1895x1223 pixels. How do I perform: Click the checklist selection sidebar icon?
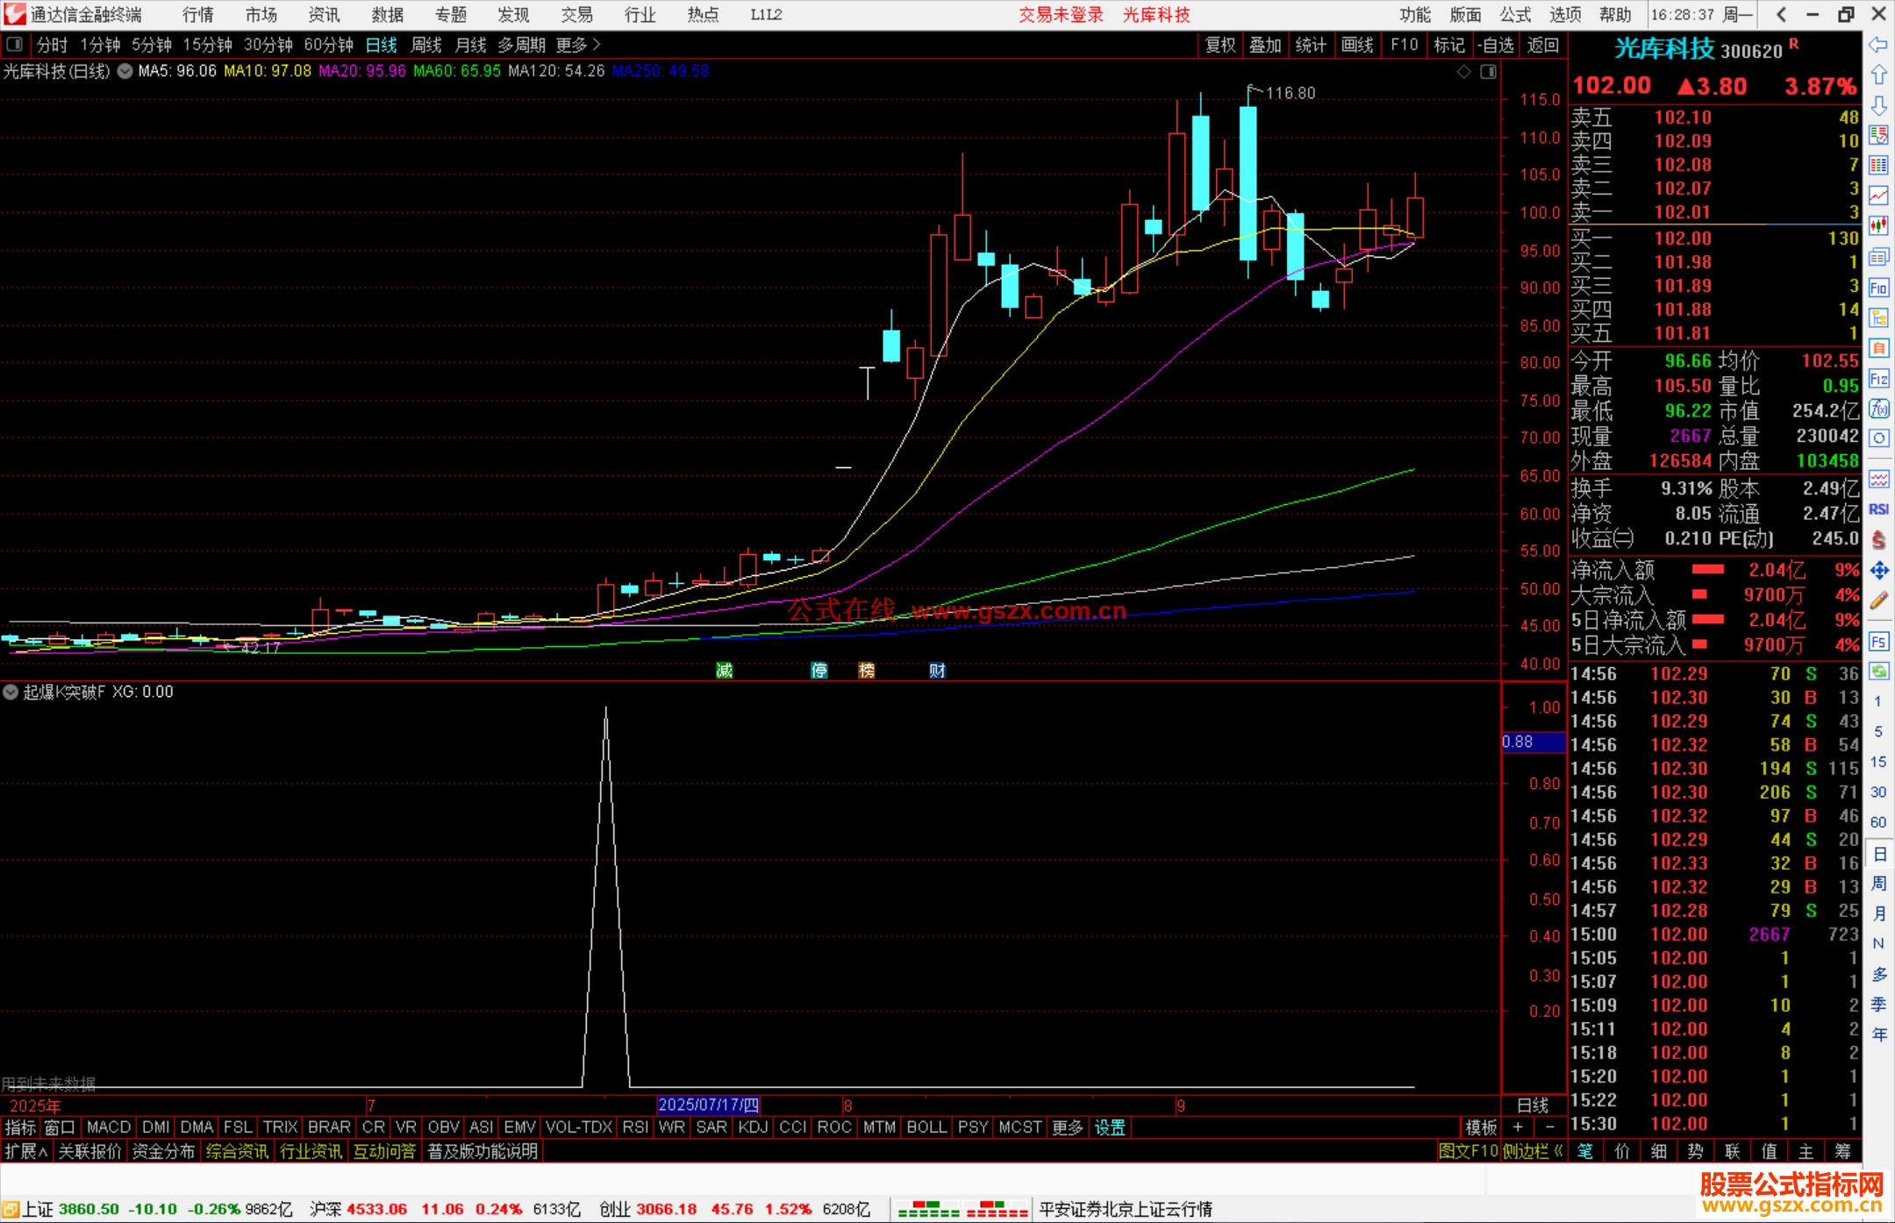click(x=1878, y=135)
